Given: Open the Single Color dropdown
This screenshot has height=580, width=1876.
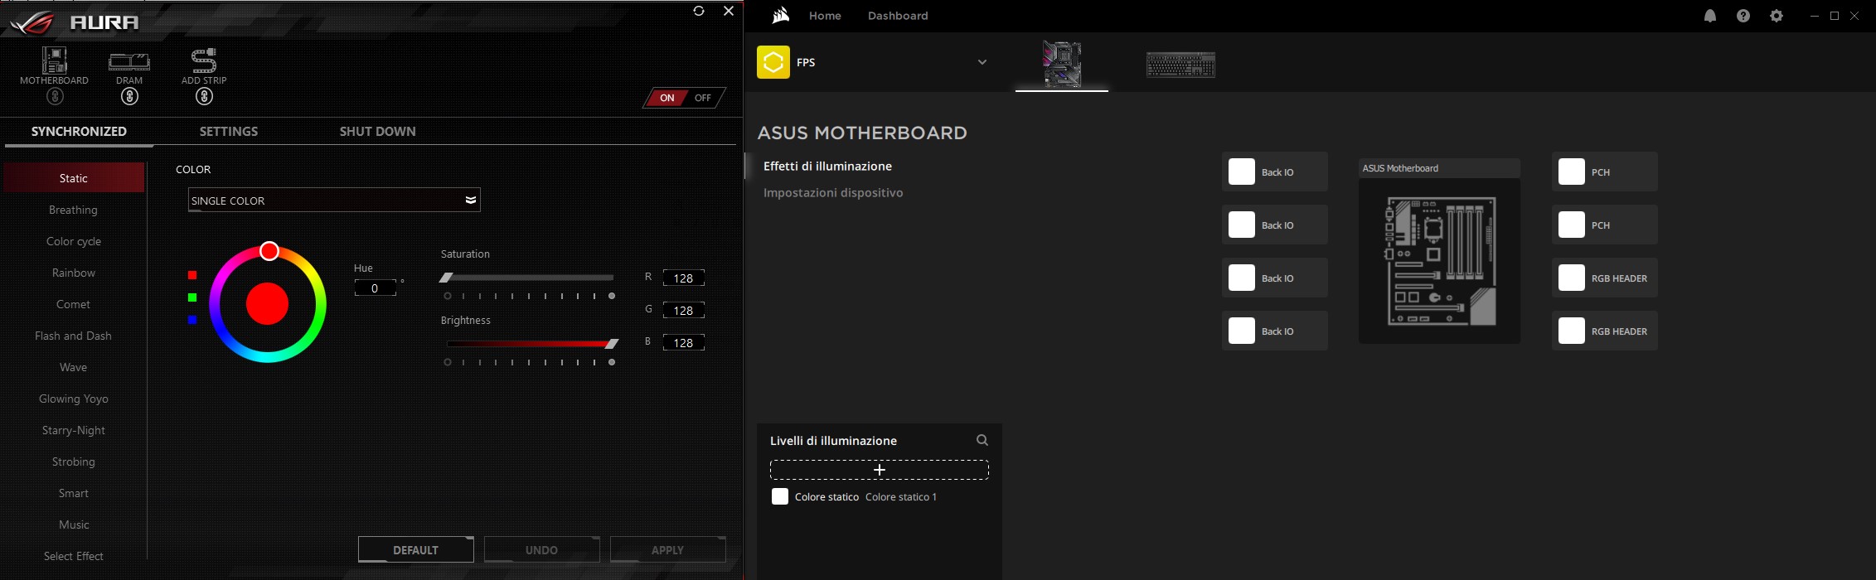Looking at the screenshot, I should pyautogui.click(x=334, y=201).
